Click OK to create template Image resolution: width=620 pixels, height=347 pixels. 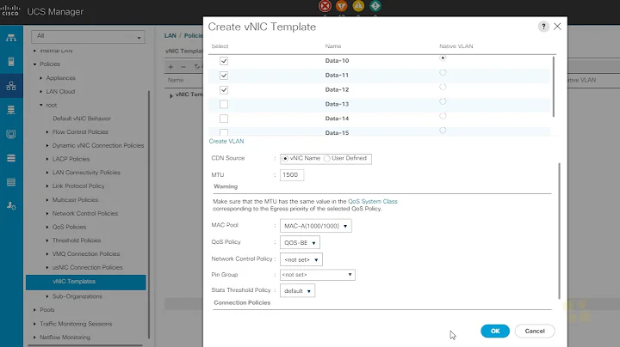pos(495,332)
